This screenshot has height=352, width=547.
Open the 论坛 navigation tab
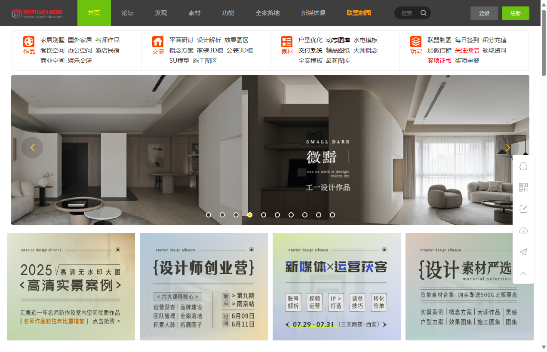coord(127,13)
